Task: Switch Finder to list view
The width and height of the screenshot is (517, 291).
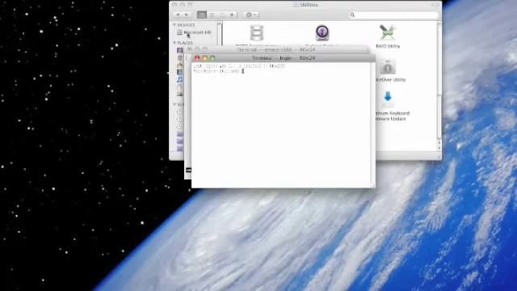Action: pos(212,15)
